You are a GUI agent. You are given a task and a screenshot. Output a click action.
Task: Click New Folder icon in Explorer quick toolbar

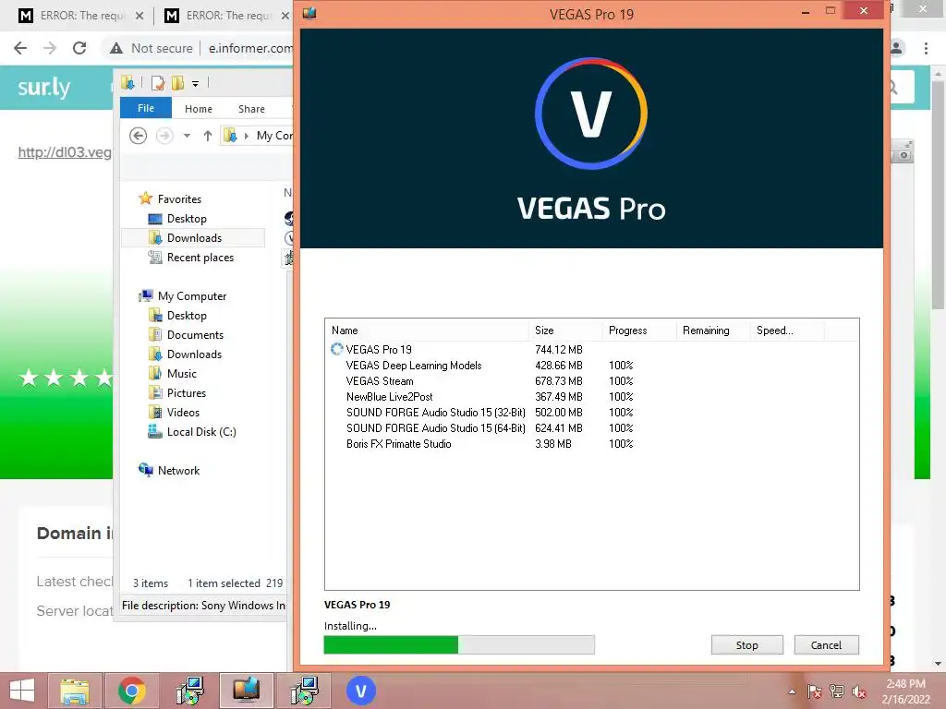178,82
